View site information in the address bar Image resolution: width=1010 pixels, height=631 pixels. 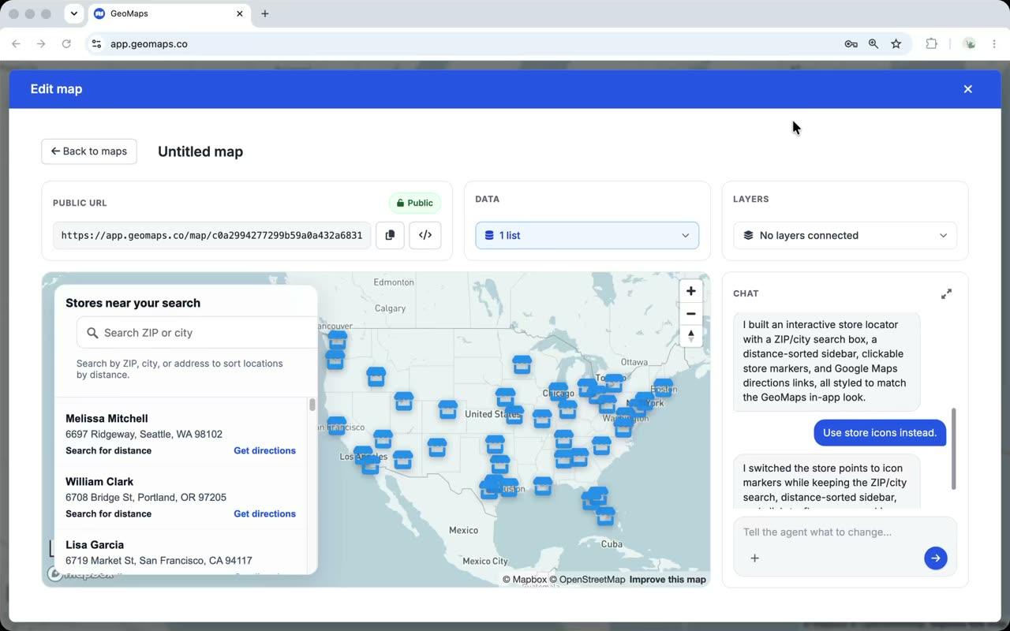(96, 44)
